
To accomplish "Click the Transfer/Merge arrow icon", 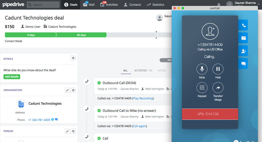I will coord(218,88).
